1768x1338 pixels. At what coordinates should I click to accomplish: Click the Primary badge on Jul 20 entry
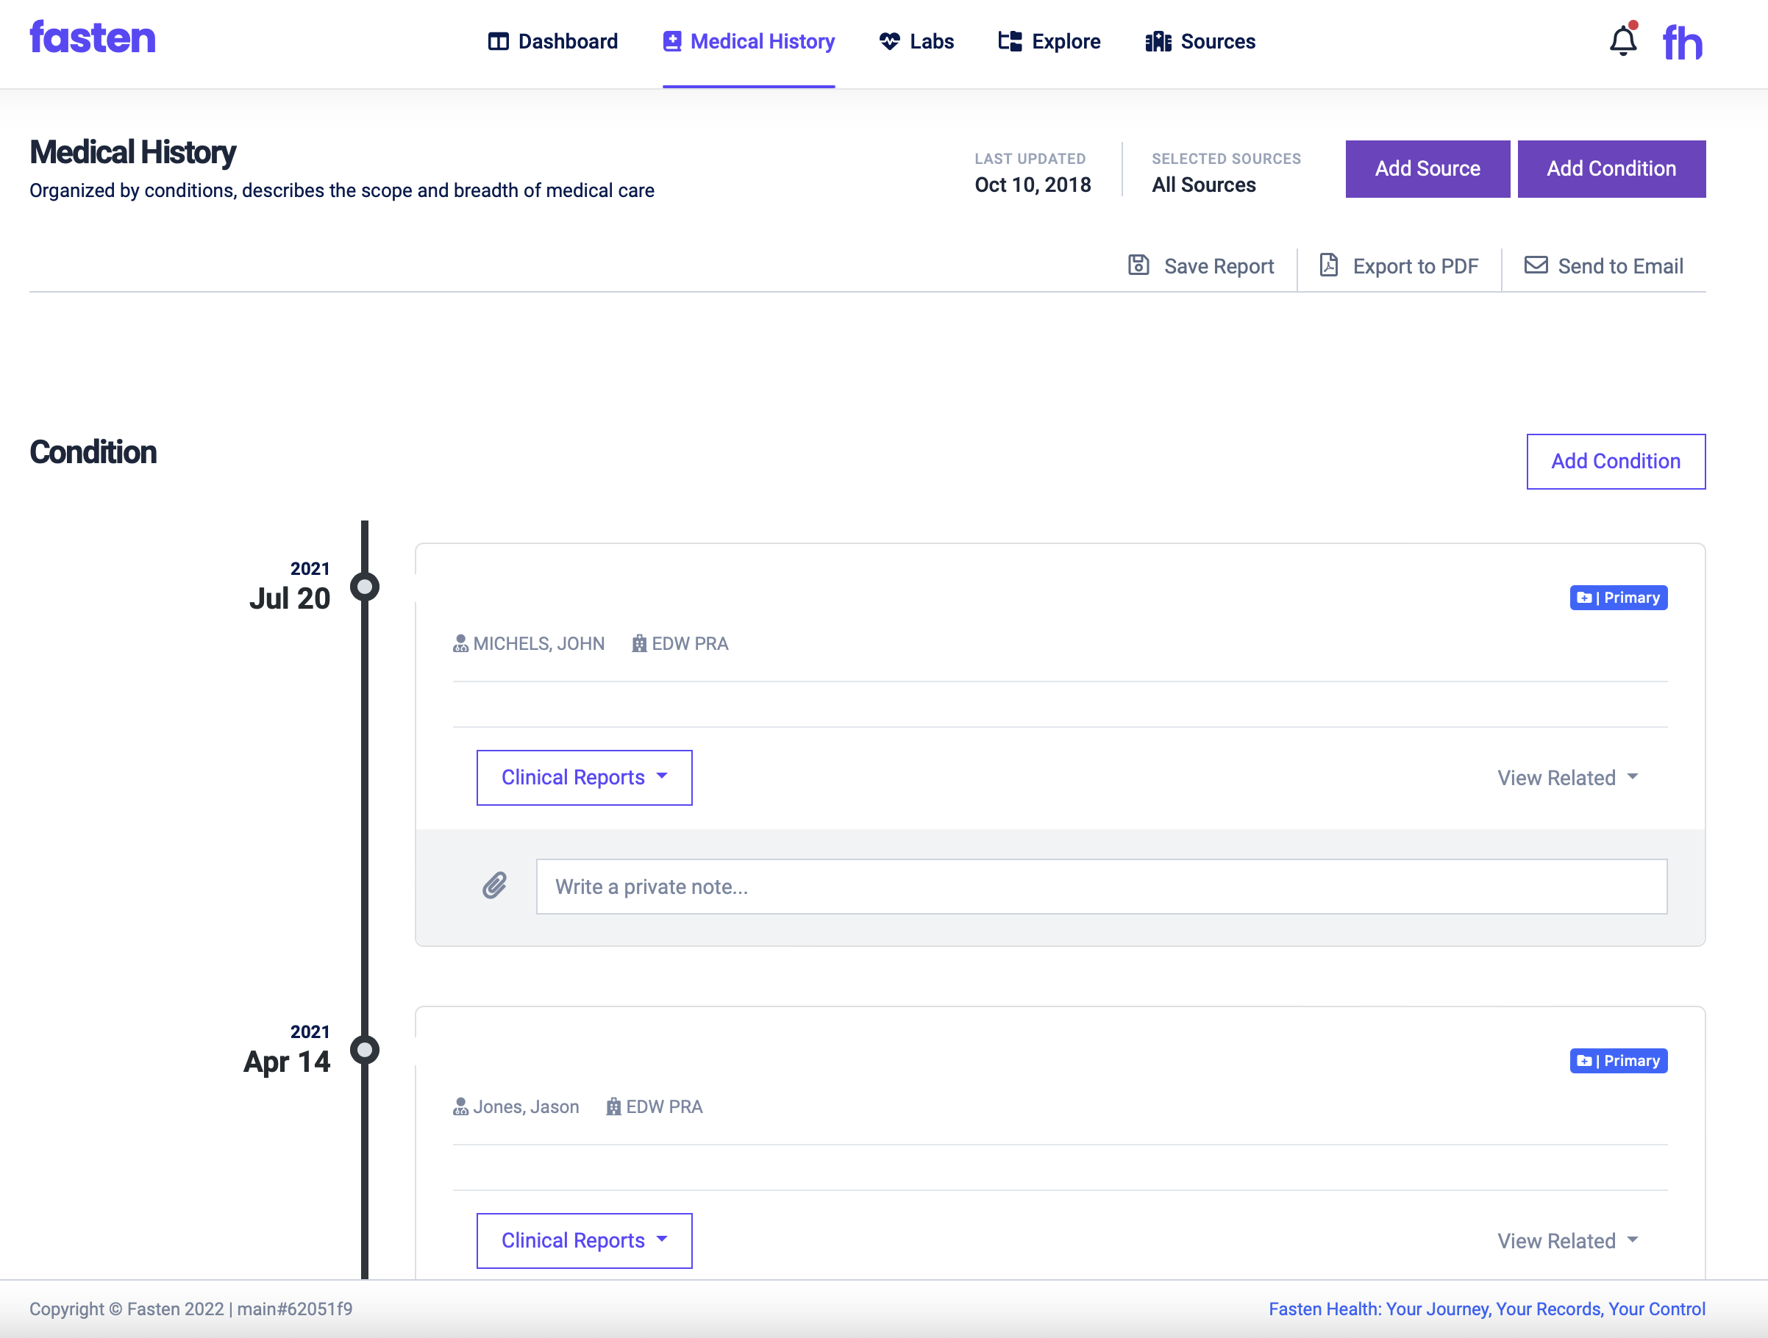tap(1618, 598)
